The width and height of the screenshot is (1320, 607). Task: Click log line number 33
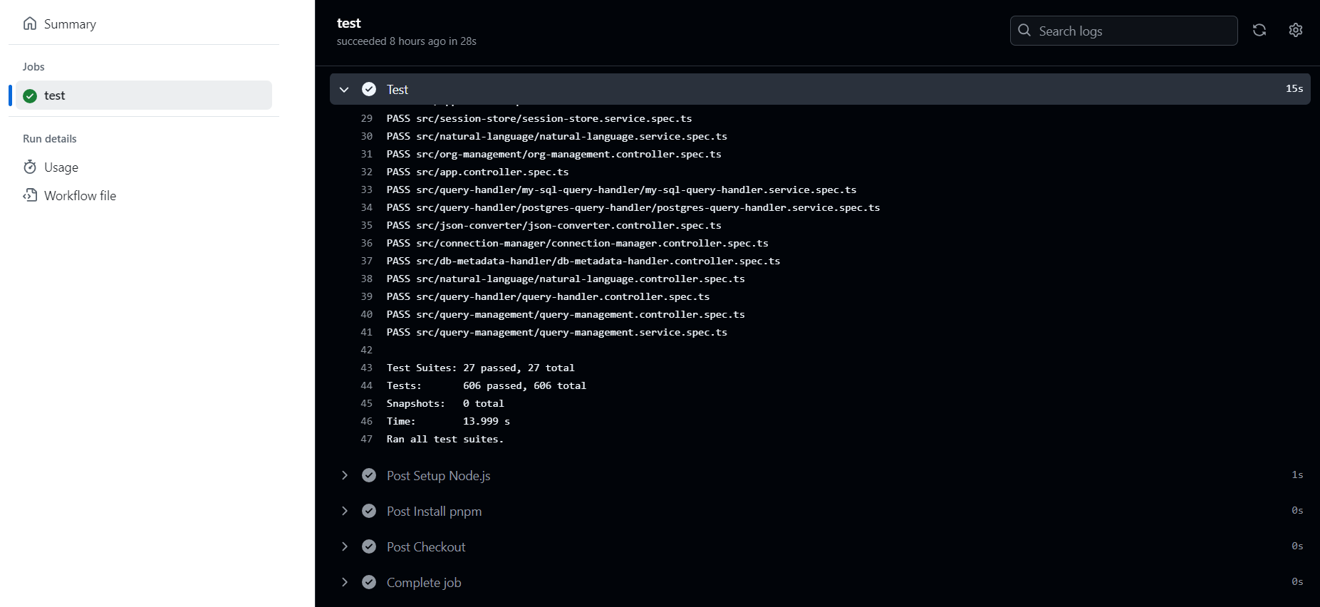[x=367, y=190]
